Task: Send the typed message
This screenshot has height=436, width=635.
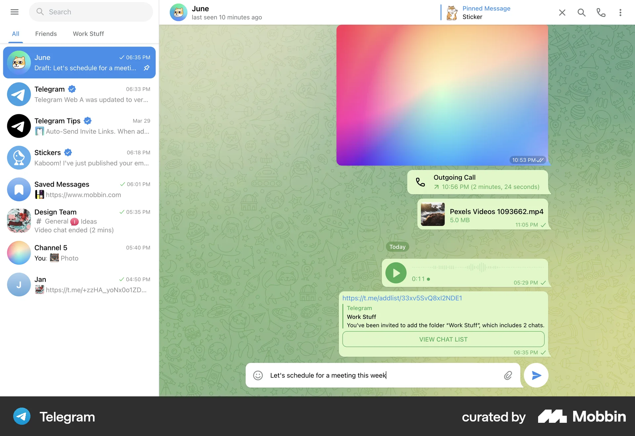Action: 536,375
